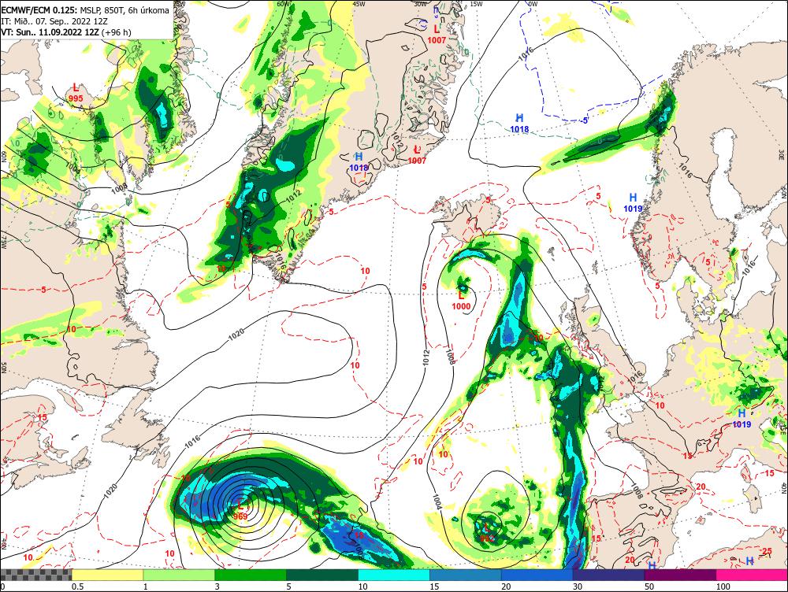Viewport: 788px width, 592px height.
Task: Select the gray checkered 0–0.5 legend swatch
Action: click(x=35, y=575)
